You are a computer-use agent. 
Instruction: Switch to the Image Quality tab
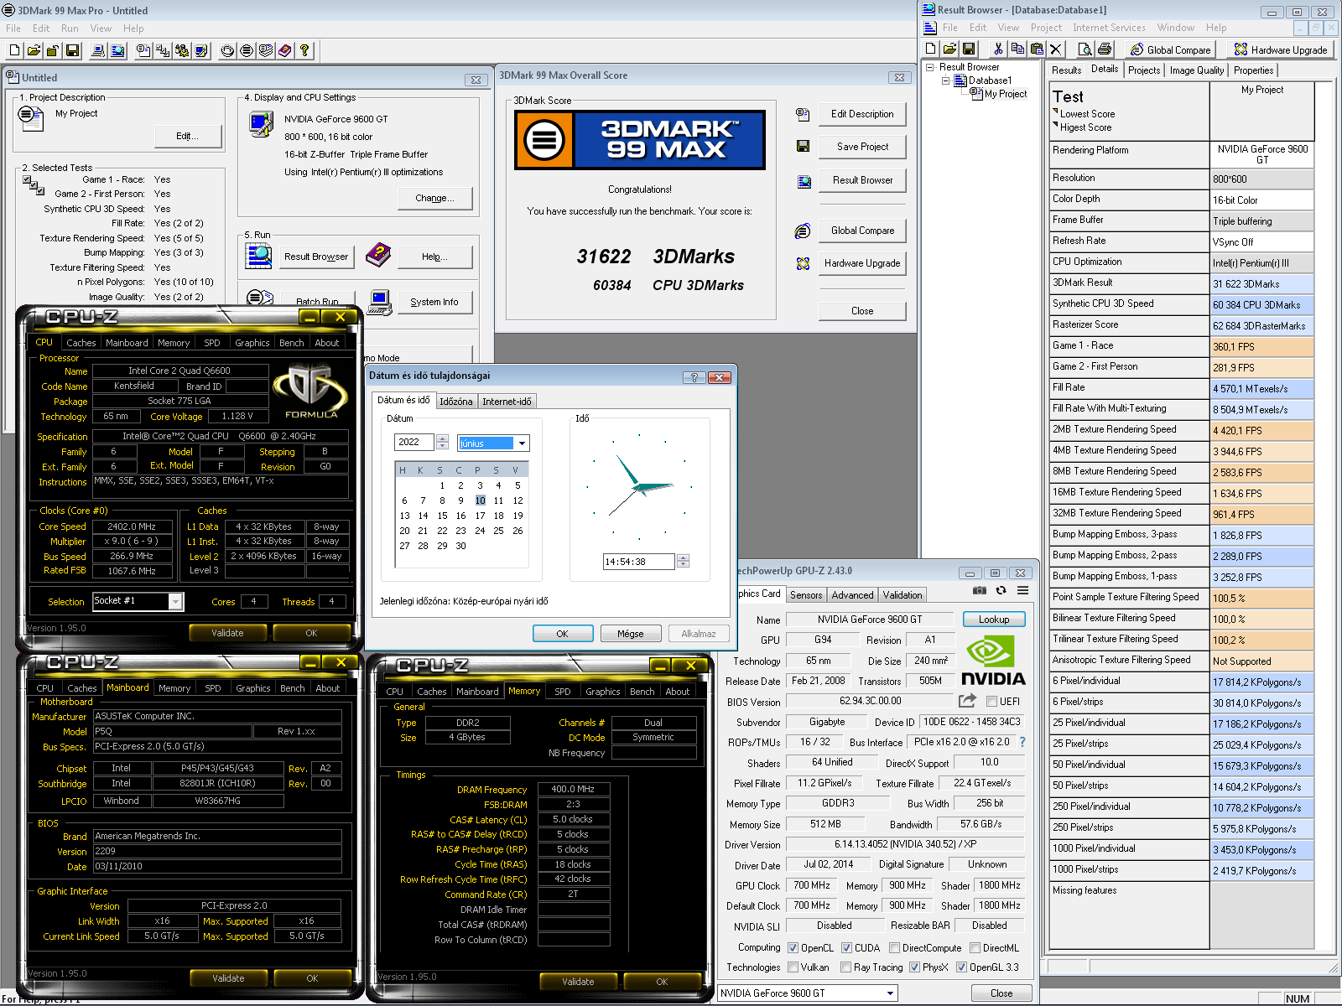[x=1197, y=70]
